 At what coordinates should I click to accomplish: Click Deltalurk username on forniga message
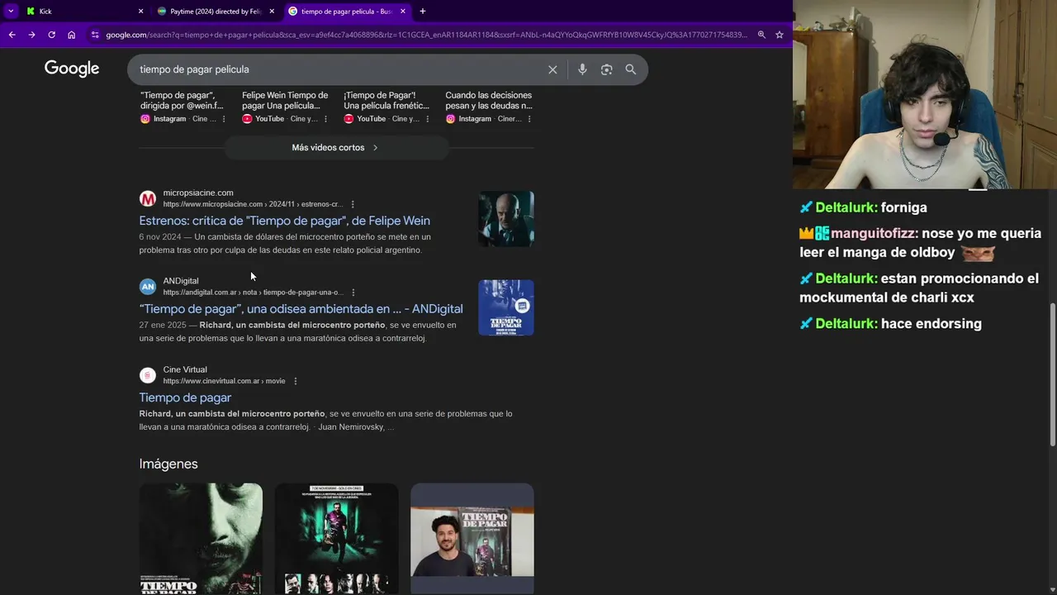846,207
